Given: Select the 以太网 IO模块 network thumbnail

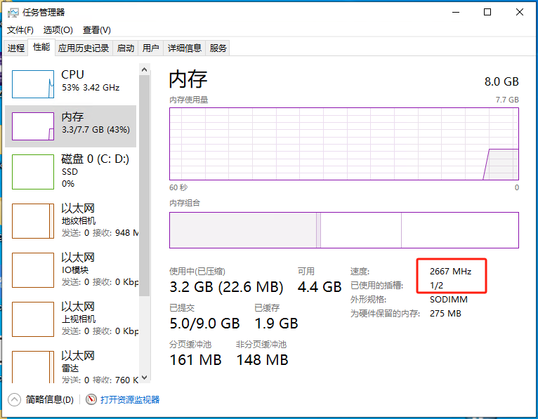Looking at the screenshot, I should click(x=33, y=270).
